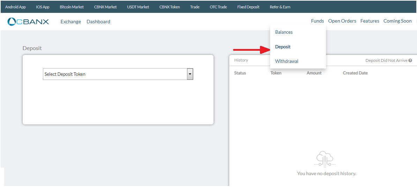Screen dimensions: 417x187
Task: Open the Funds menu
Action: [318, 21]
